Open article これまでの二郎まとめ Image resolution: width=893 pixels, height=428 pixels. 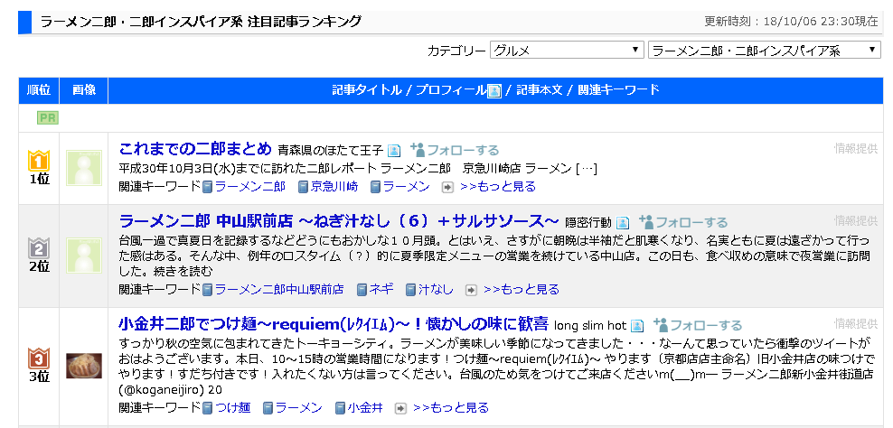tap(195, 149)
